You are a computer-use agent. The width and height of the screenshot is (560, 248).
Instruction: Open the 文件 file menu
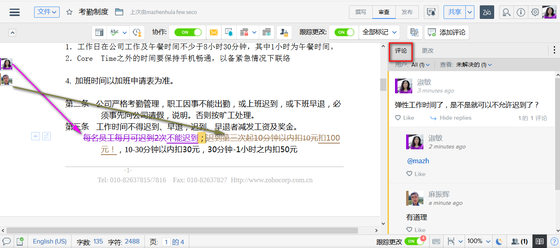pyautogui.click(x=46, y=12)
